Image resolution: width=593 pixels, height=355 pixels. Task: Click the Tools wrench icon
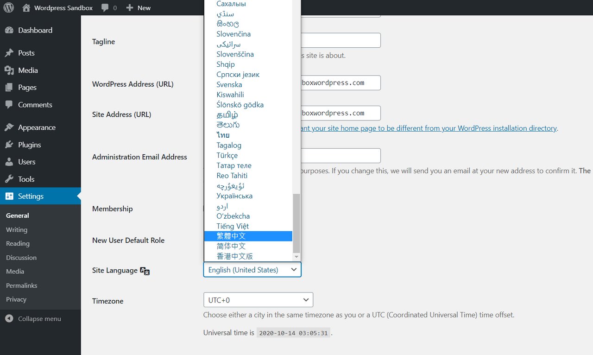coord(9,179)
